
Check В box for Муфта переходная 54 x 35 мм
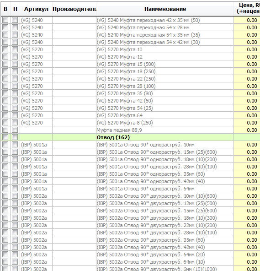pos(5,35)
